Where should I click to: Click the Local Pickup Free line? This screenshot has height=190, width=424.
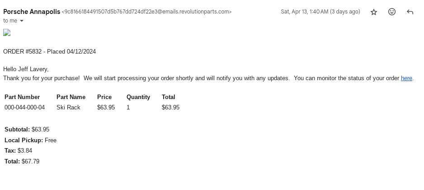click(30, 140)
